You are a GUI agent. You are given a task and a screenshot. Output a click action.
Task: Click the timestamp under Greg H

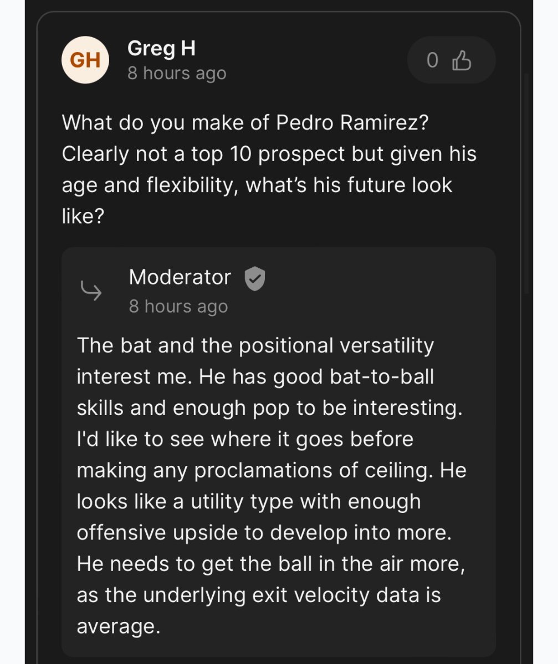click(x=177, y=74)
